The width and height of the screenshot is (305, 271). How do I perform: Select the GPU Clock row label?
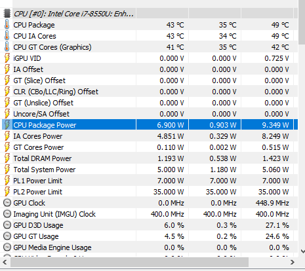pos(29,203)
